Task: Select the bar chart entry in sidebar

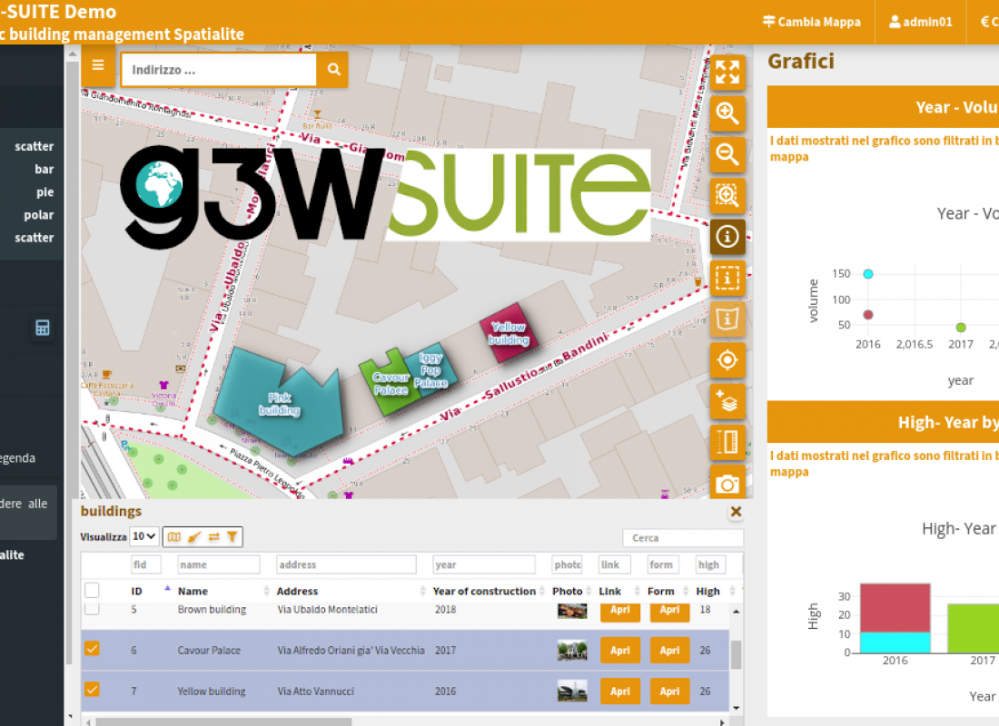Action: tap(44, 169)
